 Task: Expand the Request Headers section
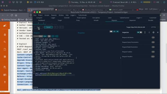[140, 57]
